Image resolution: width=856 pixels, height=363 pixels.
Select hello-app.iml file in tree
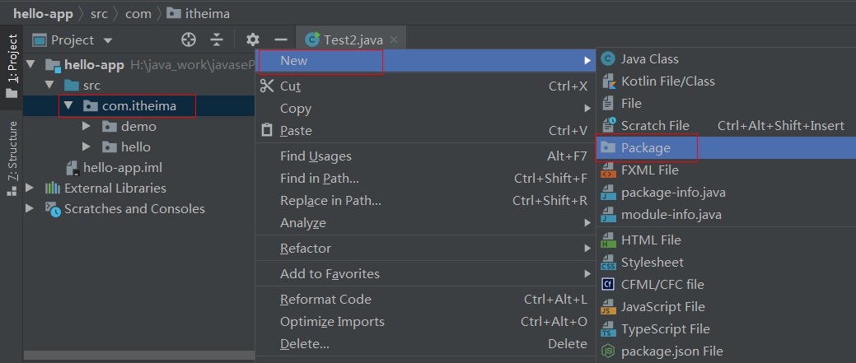[x=123, y=168]
